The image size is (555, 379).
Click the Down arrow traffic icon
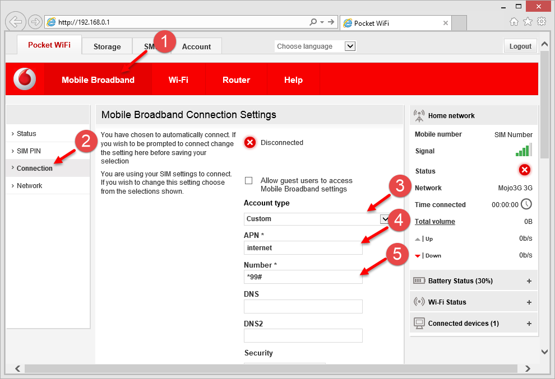pos(418,256)
